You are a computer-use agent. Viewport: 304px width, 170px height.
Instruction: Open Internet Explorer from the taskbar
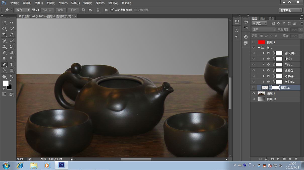click(x=20, y=165)
